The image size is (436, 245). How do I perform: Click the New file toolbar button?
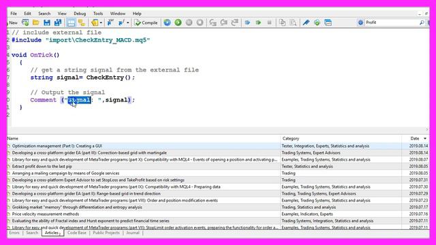(x=12, y=22)
